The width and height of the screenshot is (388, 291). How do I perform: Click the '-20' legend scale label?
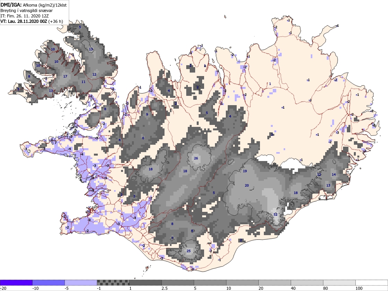pyautogui.click(x=3, y=288)
